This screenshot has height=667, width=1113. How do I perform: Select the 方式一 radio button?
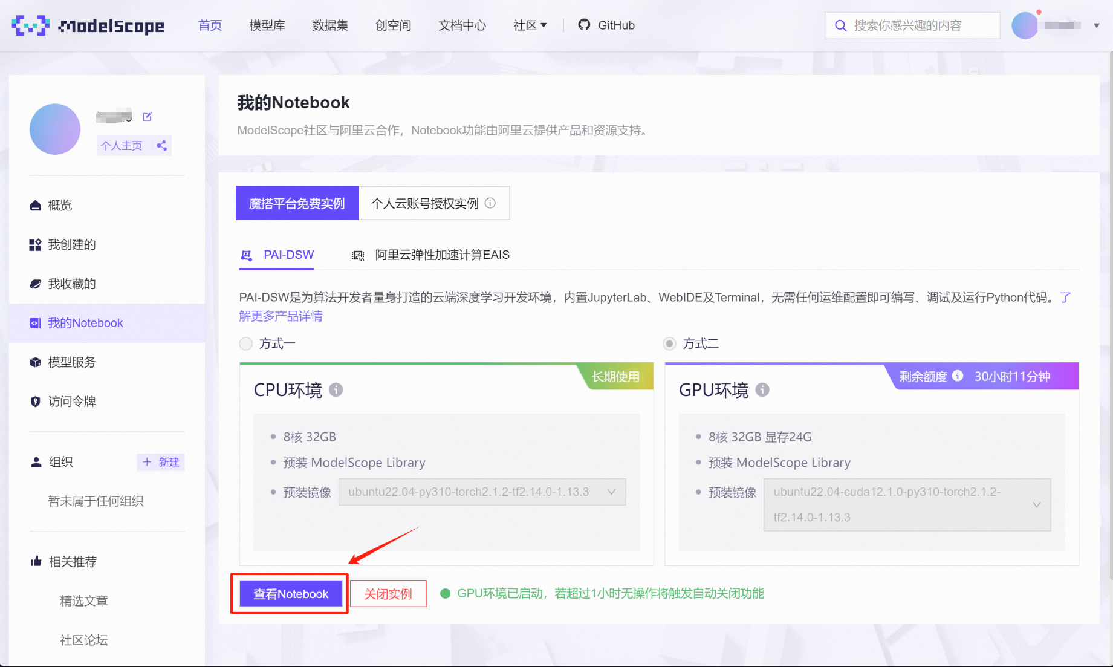pos(246,344)
